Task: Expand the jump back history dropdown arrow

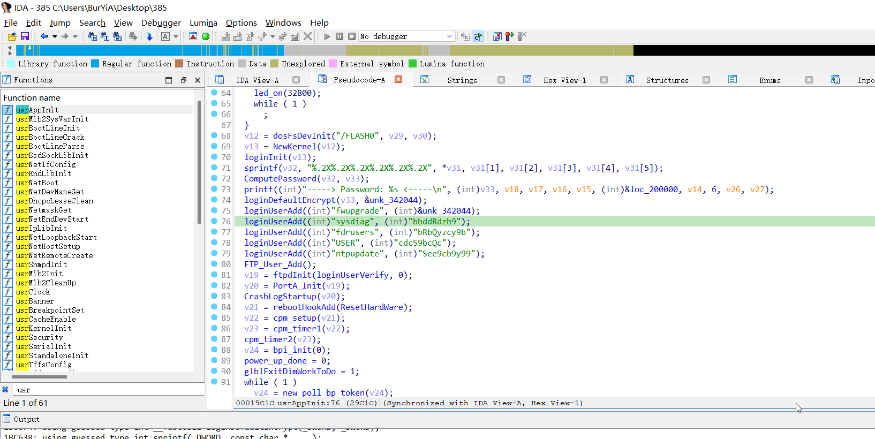Action: (x=55, y=36)
